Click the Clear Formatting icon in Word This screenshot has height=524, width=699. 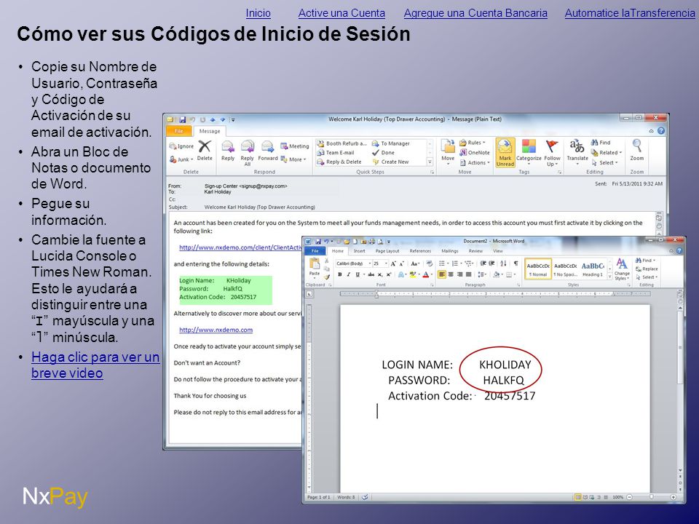[430, 263]
